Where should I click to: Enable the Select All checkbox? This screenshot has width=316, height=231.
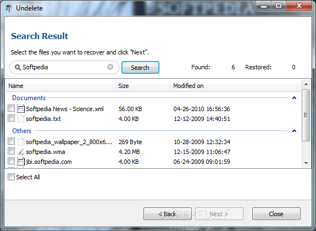pyautogui.click(x=12, y=177)
